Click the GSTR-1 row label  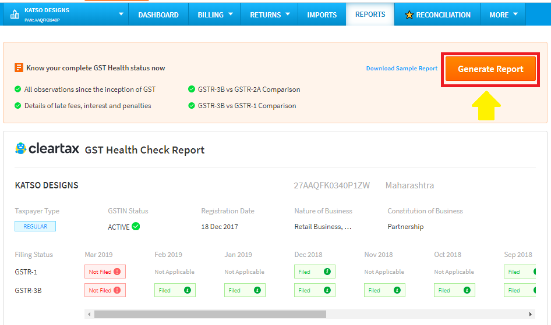point(26,272)
